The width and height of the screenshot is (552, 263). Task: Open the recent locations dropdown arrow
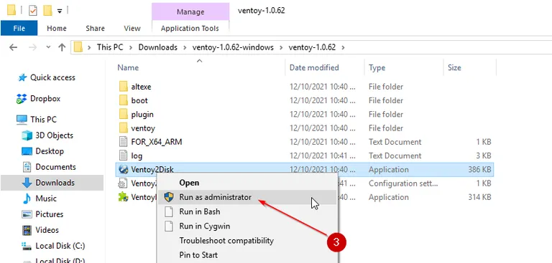click(x=48, y=47)
